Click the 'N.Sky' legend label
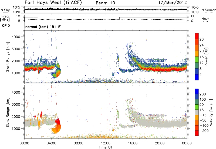Image resolution: width=216 pixels, height=149 pixels. (x=5, y=10)
